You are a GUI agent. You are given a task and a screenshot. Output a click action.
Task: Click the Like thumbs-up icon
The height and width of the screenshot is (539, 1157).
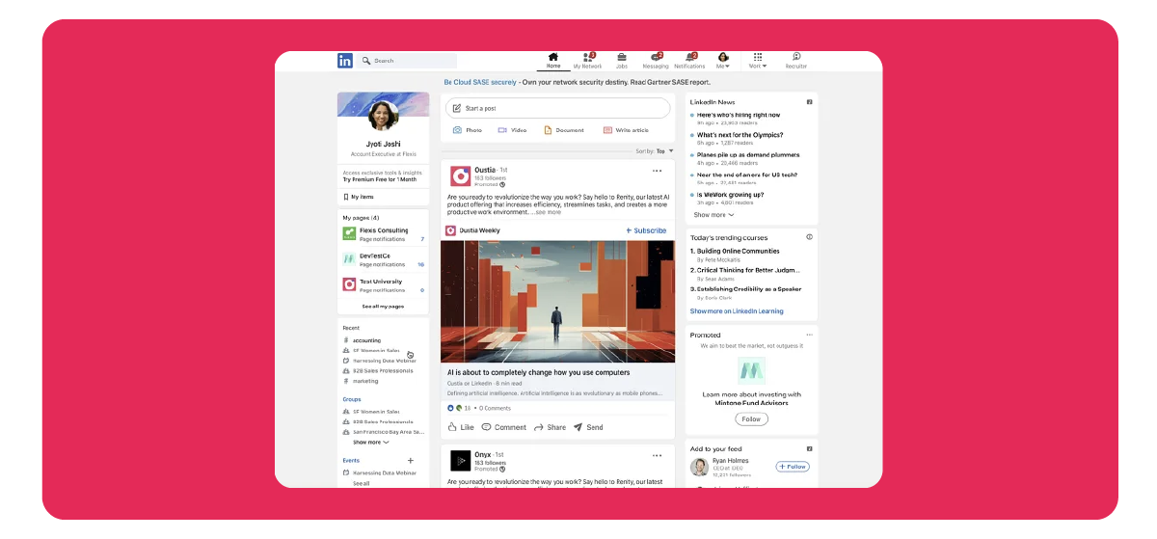coord(452,427)
